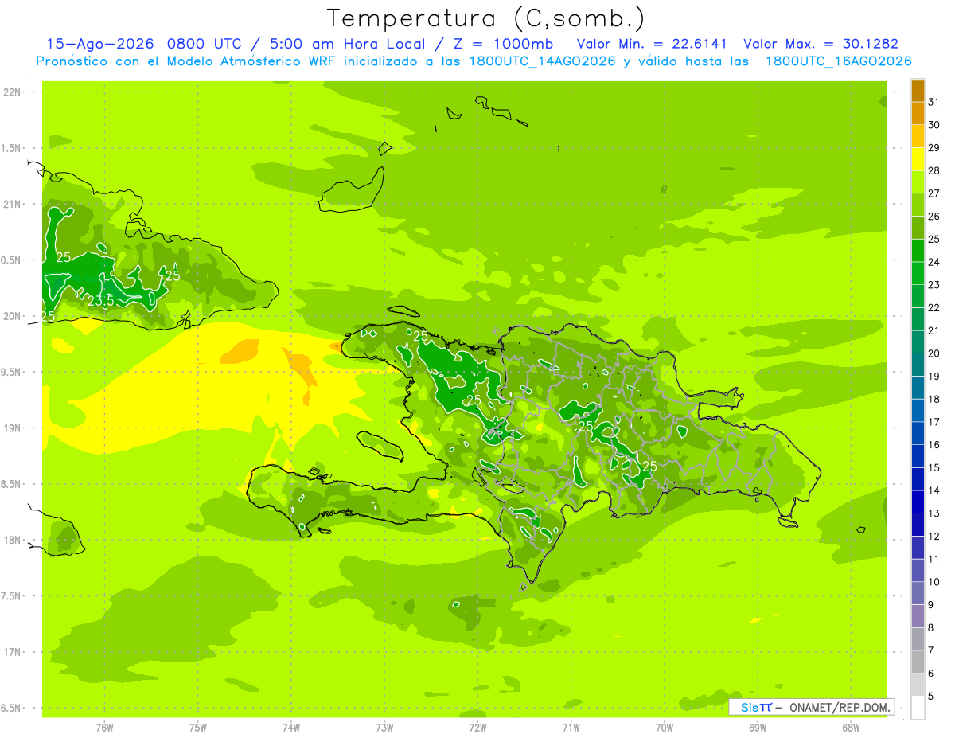Click the '23.5' contour label over Cuba

[100, 300]
